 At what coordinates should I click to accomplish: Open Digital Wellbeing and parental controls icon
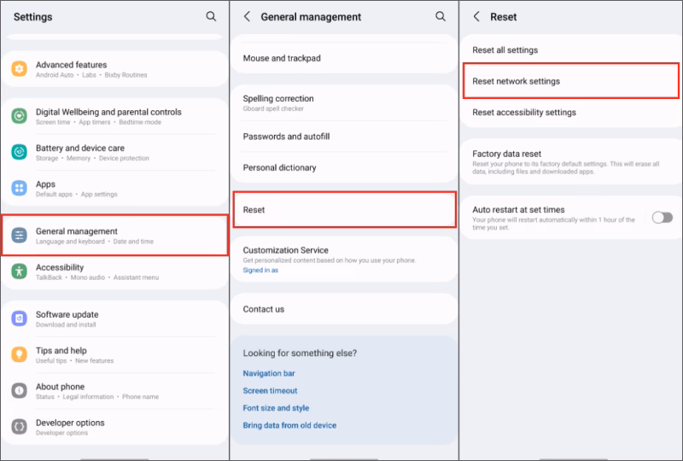tap(20, 116)
